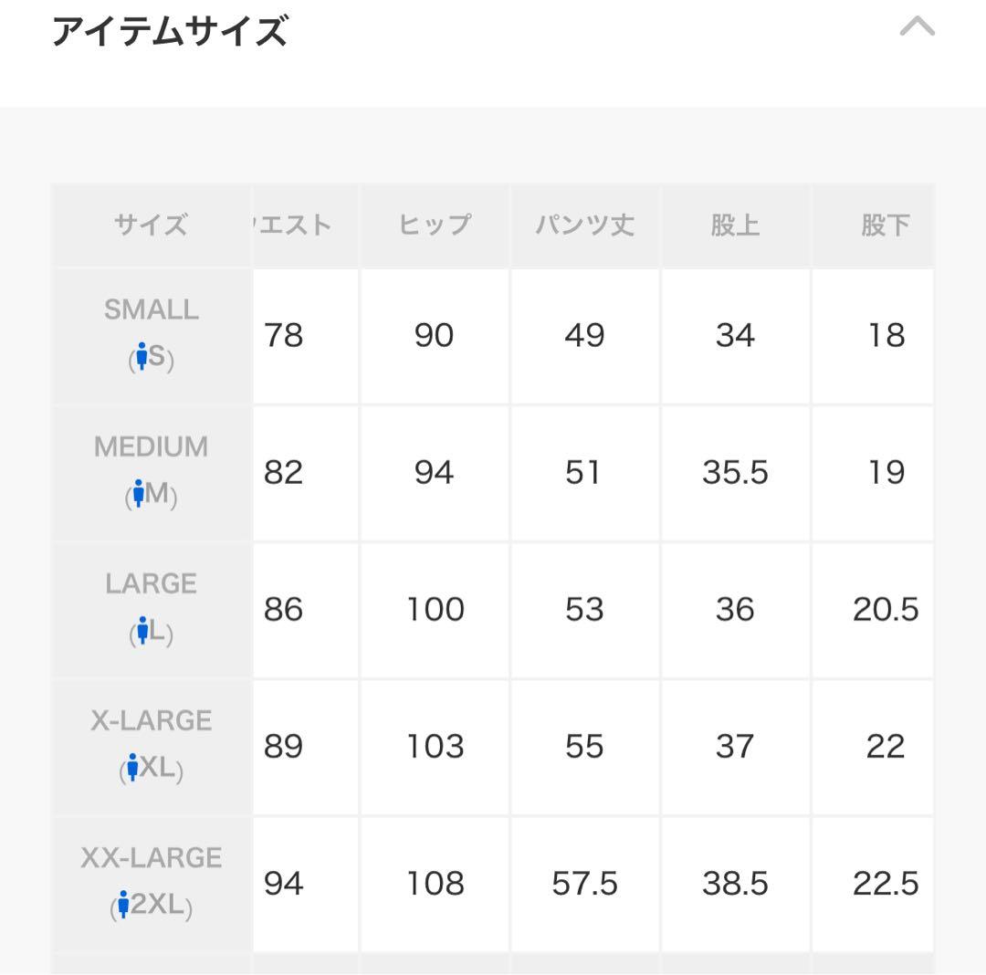Click the blue person icon beside 2XL
Image resolution: width=986 pixels, height=975 pixels.
123,906
